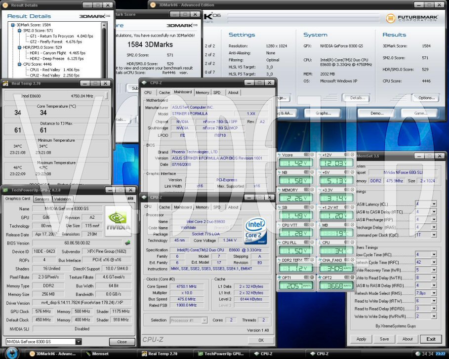Select the HDR2 - Deep Freeze tree row
This screenshot has height=359, width=449.
click(57, 59)
